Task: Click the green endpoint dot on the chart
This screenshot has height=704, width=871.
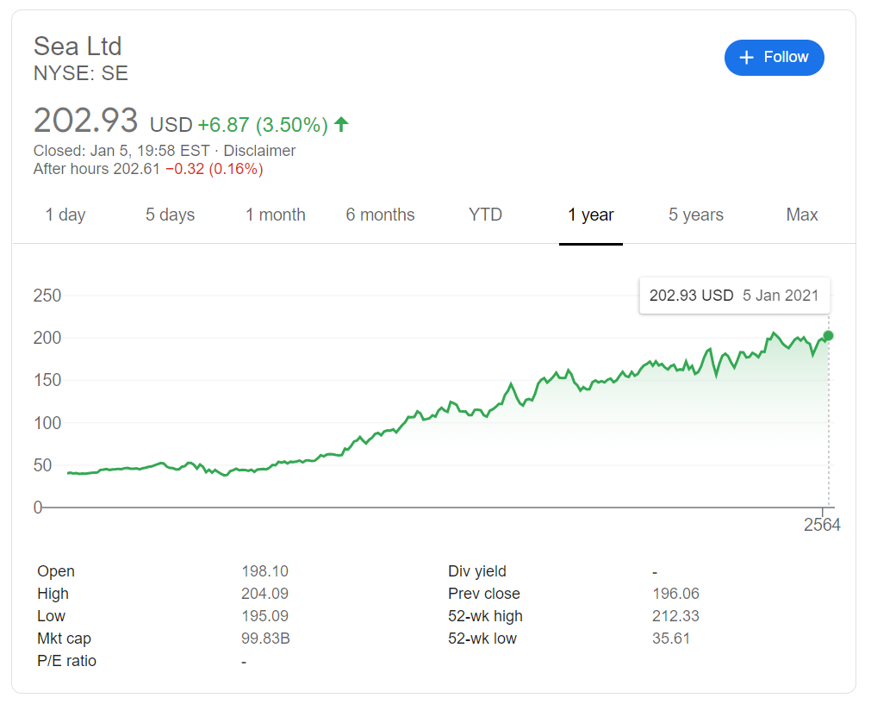Action: coord(827,336)
